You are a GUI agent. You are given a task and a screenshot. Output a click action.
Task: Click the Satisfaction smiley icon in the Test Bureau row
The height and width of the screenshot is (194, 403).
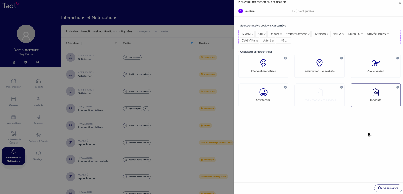(x=70, y=57)
